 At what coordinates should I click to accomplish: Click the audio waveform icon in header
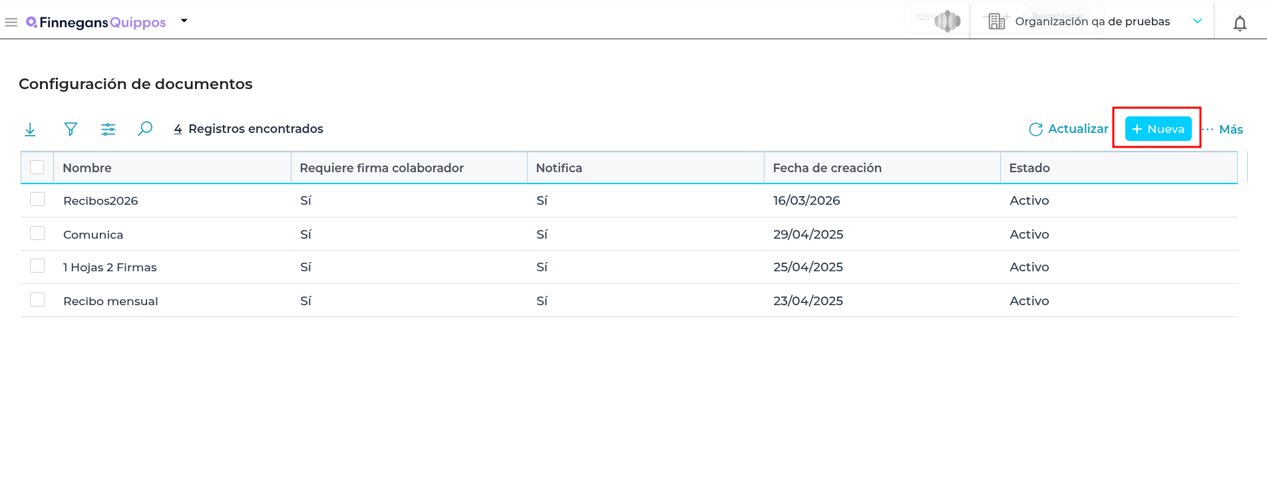coord(947,21)
